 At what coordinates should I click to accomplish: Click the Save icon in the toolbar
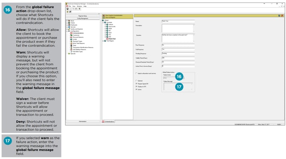pyautogui.click(x=67, y=9)
